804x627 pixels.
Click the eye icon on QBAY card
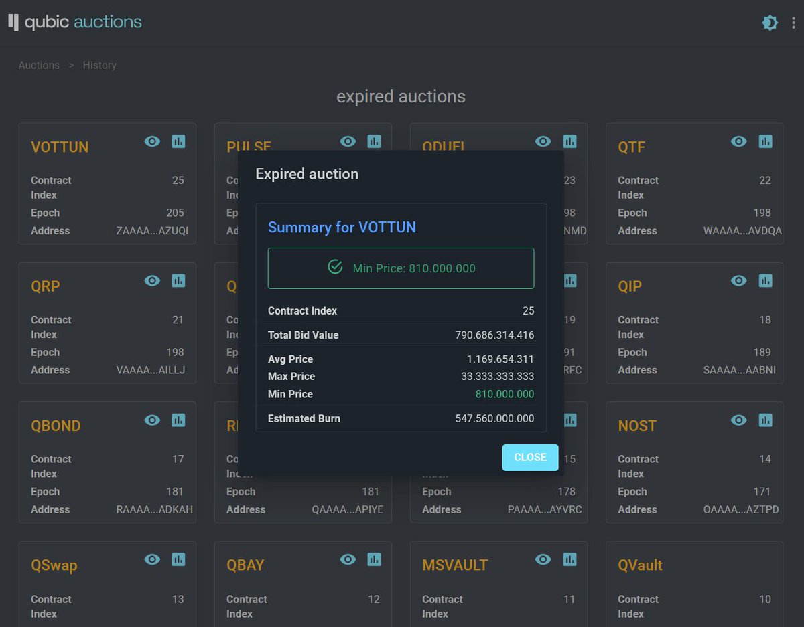click(348, 559)
